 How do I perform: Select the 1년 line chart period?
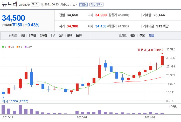tap(53, 36)
